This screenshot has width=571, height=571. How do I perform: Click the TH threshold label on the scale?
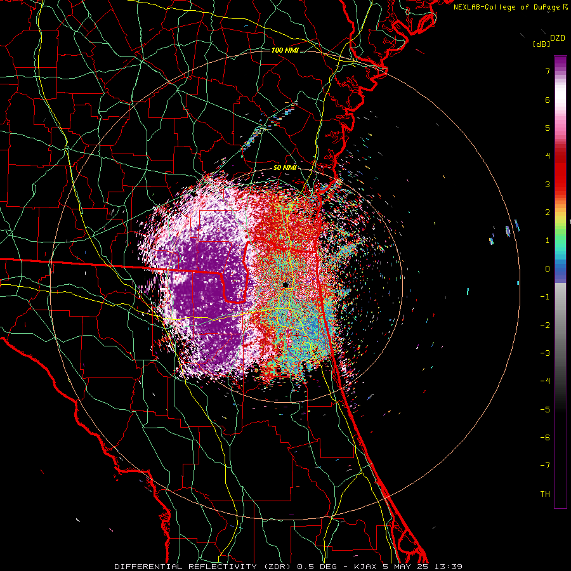pyautogui.click(x=545, y=494)
